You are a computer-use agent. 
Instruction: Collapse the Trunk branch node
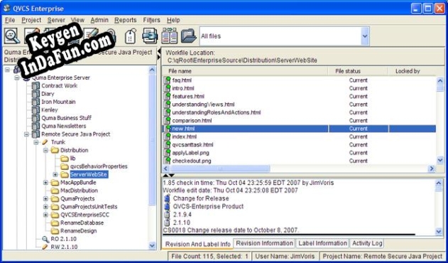pos(36,142)
